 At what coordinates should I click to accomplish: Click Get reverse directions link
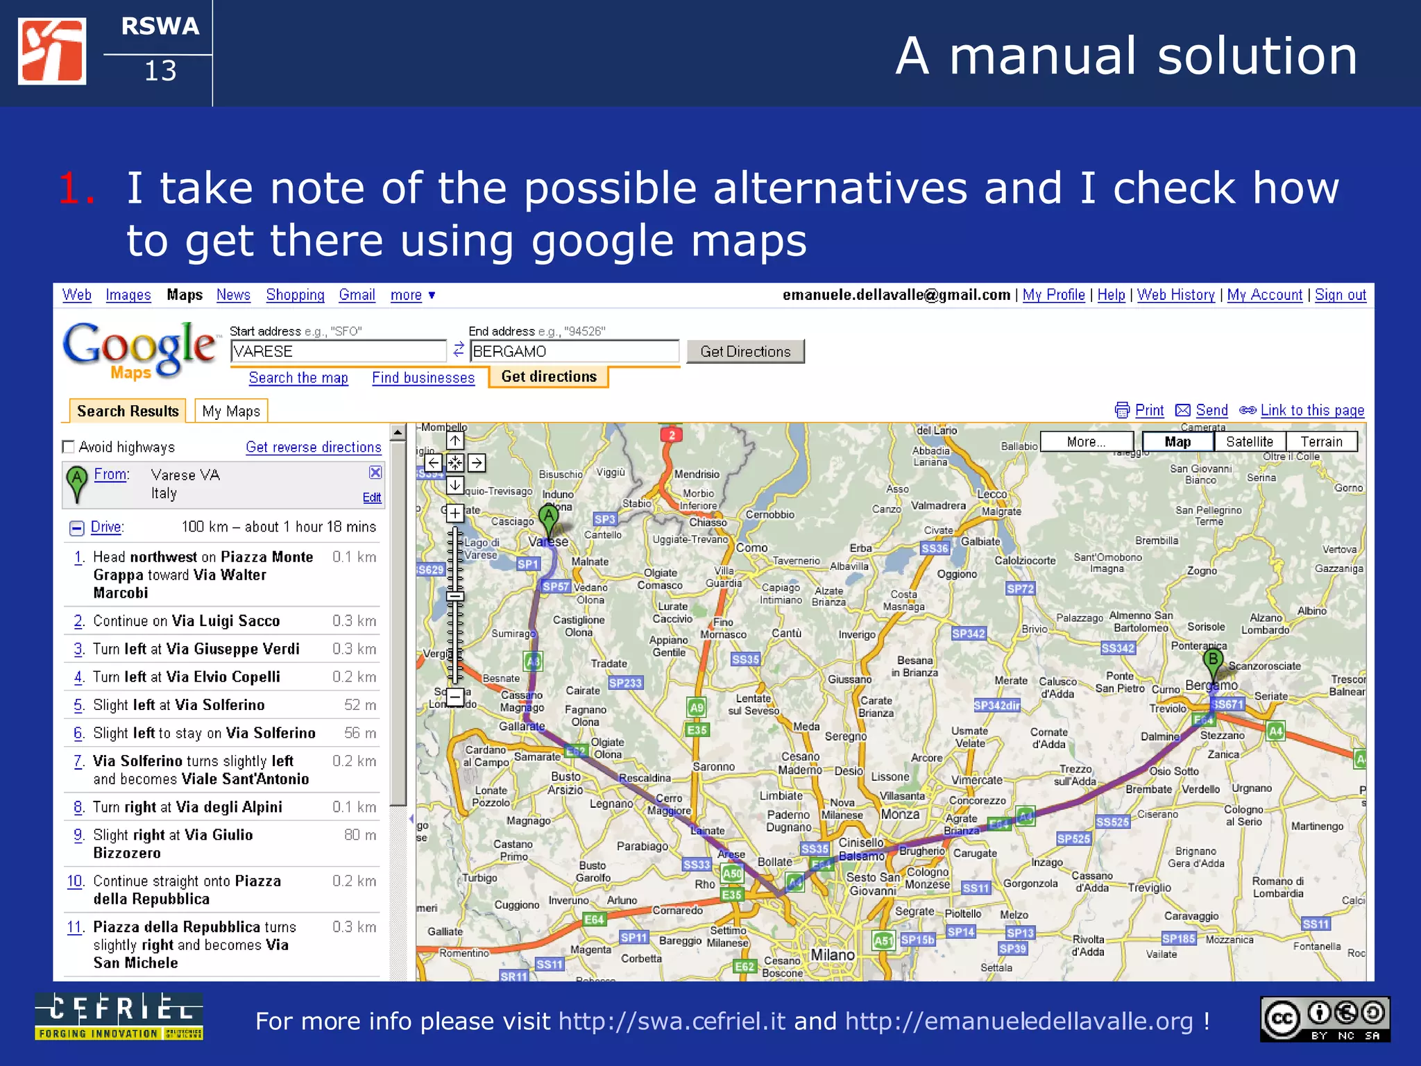tap(314, 447)
